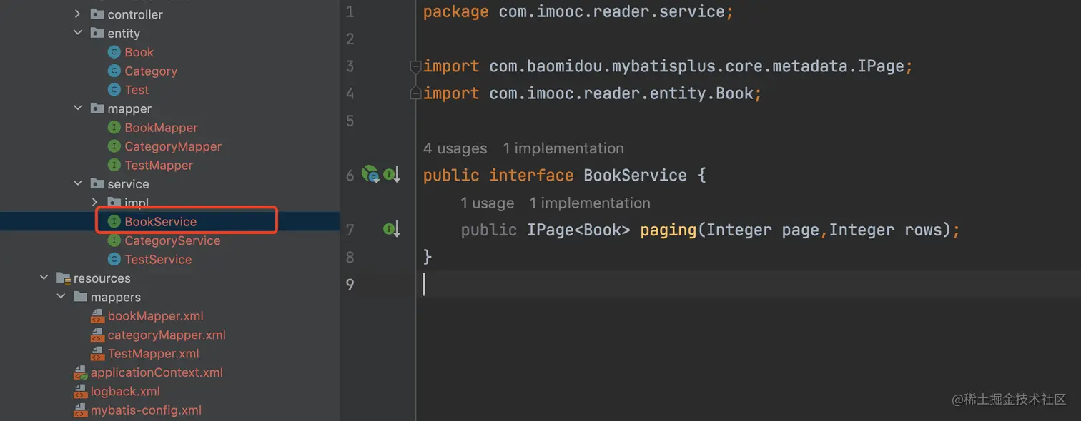Click the Book class icon
Screen dimensions: 1081x421
(x=114, y=52)
